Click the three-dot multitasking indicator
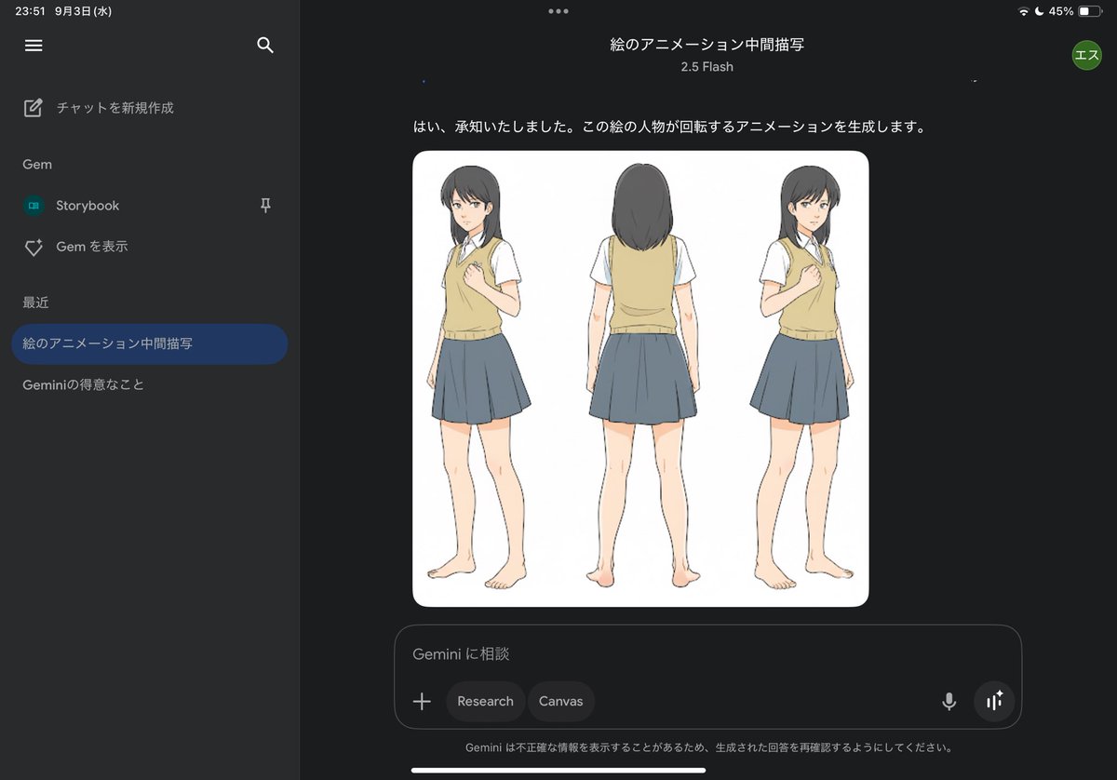1117x780 pixels. [558, 11]
